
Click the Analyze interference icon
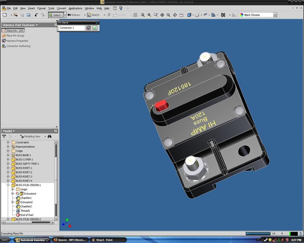pyautogui.click(x=223, y=15)
